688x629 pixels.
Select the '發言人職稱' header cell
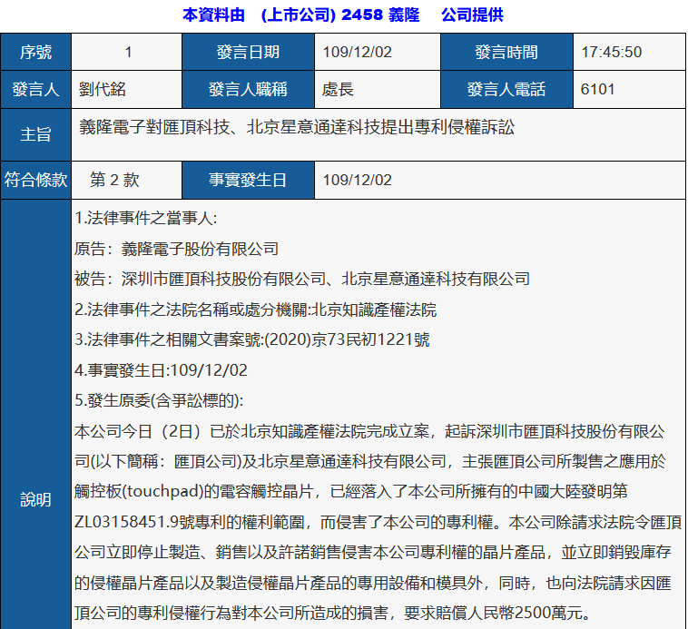(248, 90)
